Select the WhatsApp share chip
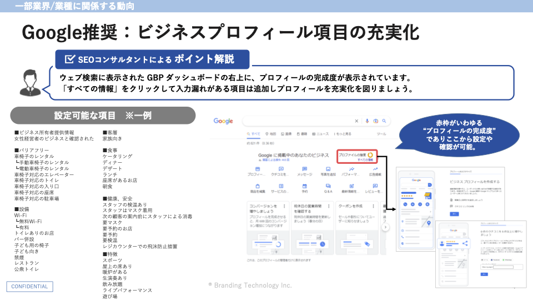 tap(507, 260)
